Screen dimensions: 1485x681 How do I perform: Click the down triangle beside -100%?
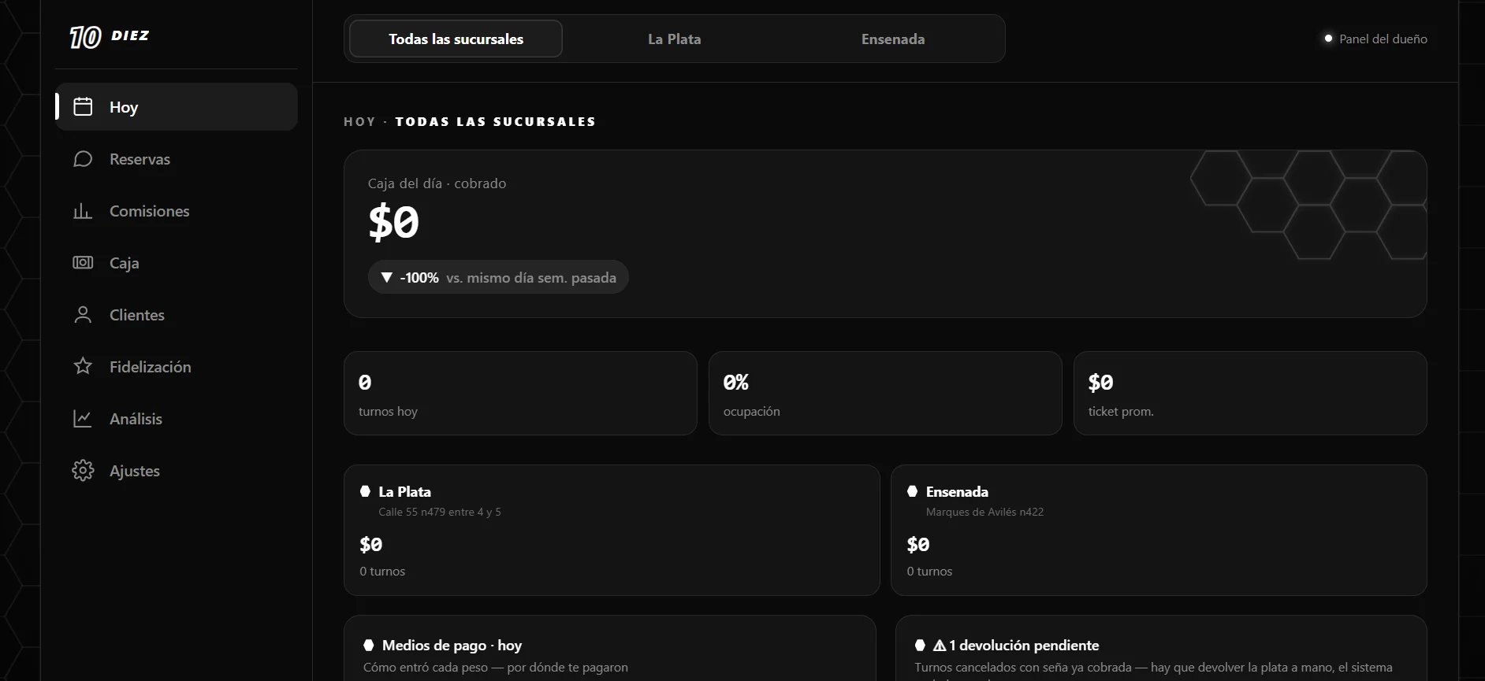click(387, 278)
